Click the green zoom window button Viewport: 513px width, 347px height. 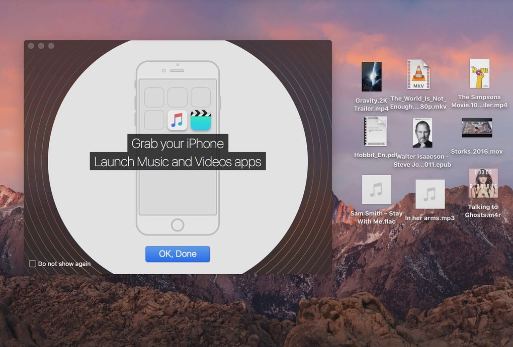pos(51,46)
